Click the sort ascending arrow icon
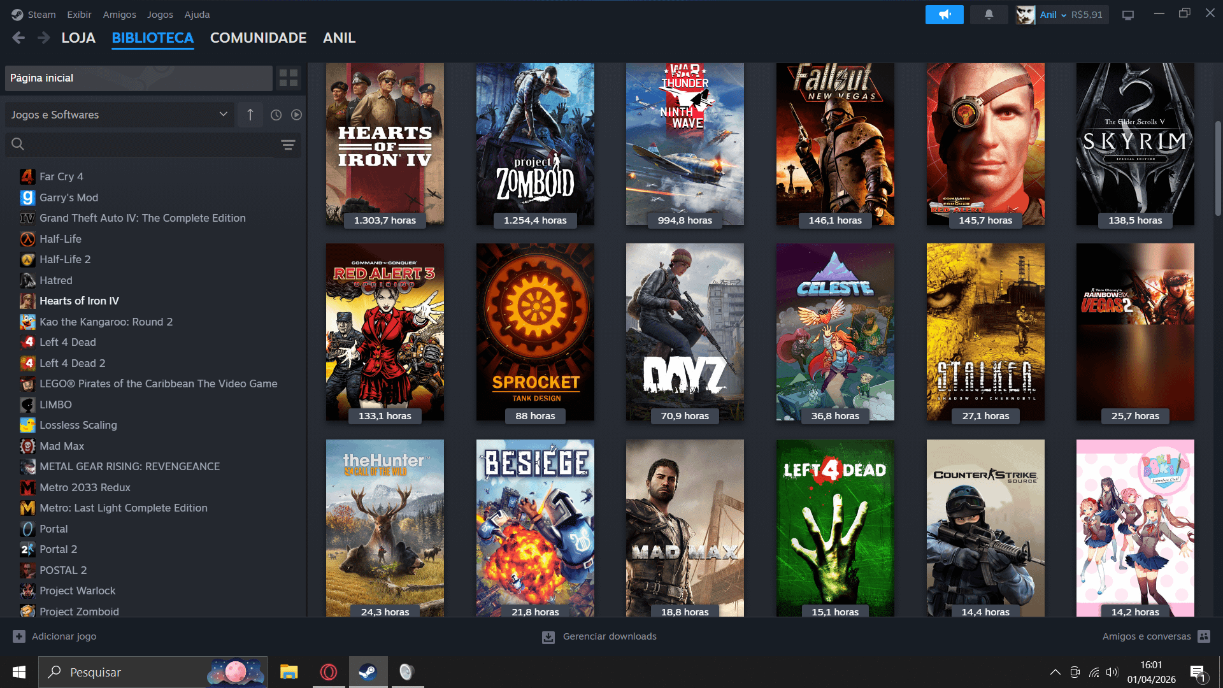This screenshot has height=688, width=1223. (x=250, y=115)
